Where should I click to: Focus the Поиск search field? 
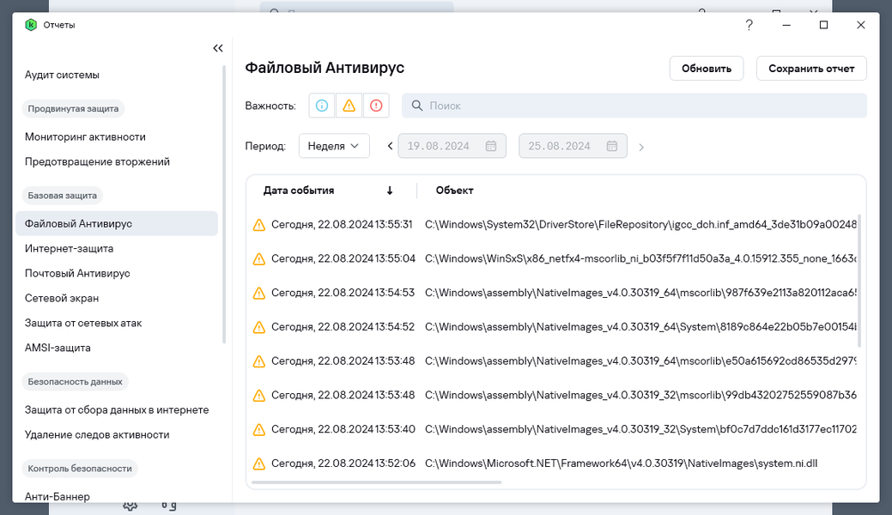click(x=634, y=106)
